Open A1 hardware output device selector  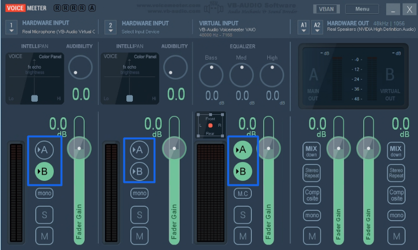[x=304, y=27]
